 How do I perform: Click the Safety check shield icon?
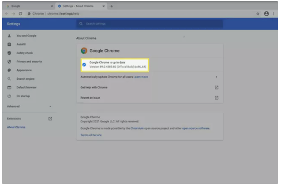(9, 53)
